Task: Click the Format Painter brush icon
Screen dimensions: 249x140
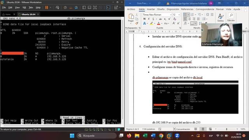Action: point(137,23)
